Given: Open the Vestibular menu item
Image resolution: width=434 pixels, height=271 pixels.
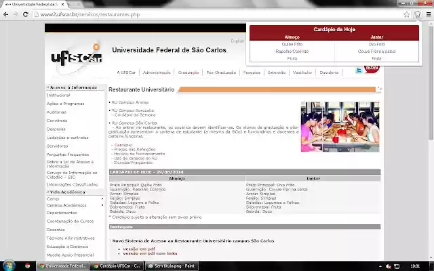Looking at the screenshot, I should click(x=302, y=72).
